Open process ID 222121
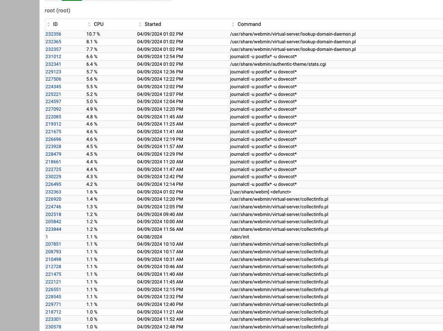The image size is (443, 331). point(53,282)
